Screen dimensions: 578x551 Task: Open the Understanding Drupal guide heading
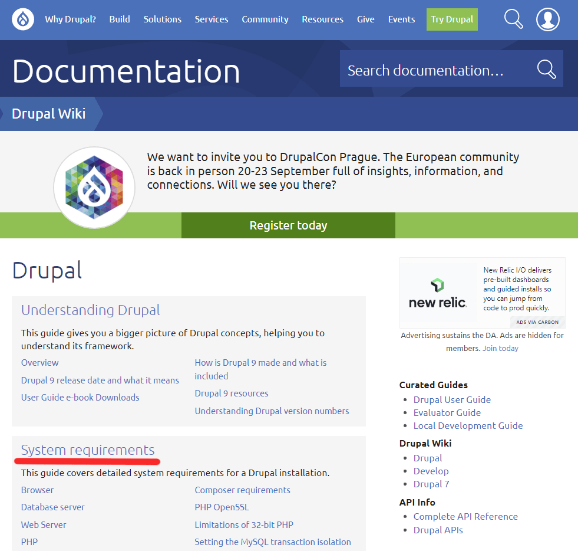pos(90,310)
